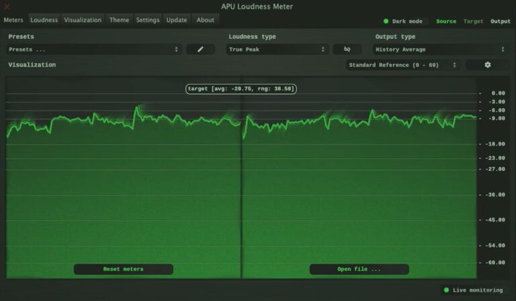This screenshot has width=516, height=301.
Task: Open the True Peak loudness type dropdown
Action: (277, 50)
